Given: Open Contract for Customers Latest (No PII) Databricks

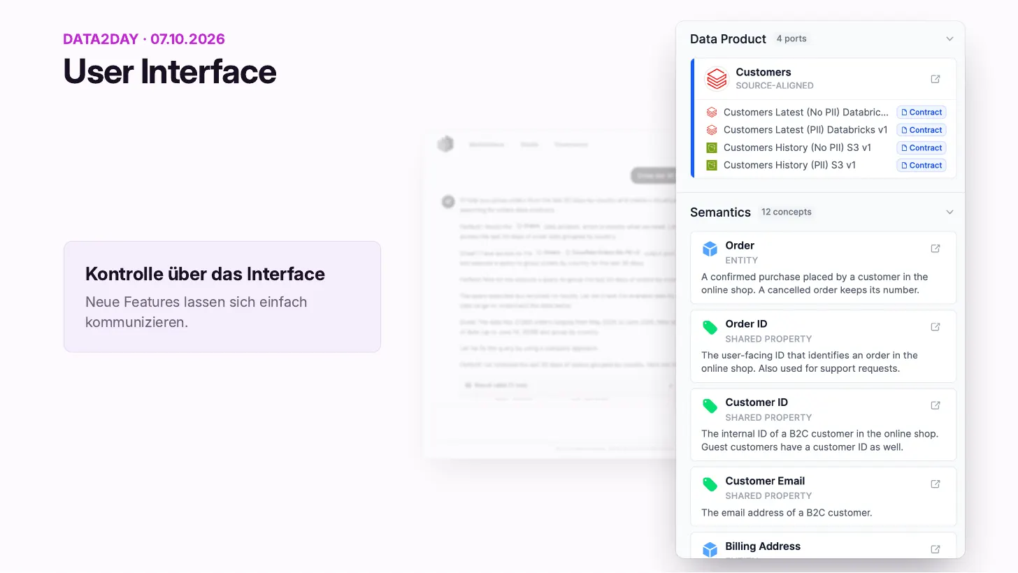Looking at the screenshot, I should (922, 112).
